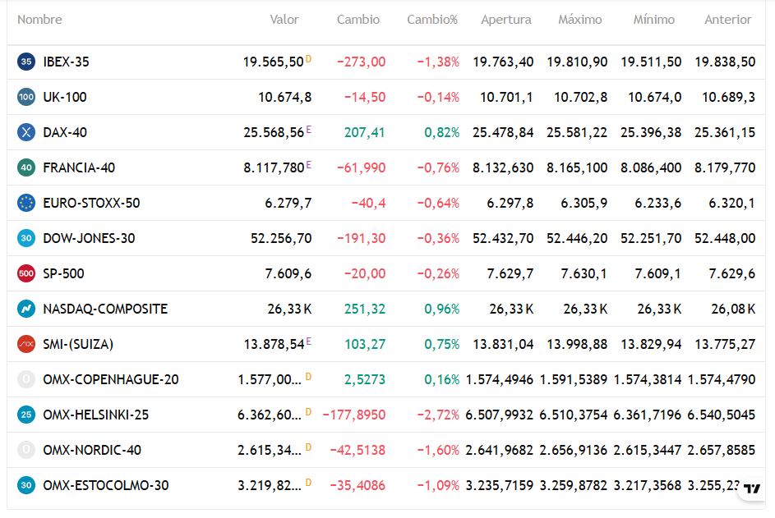Image resolution: width=775 pixels, height=518 pixels.
Task: Click the Apertura column header
Action: click(506, 19)
